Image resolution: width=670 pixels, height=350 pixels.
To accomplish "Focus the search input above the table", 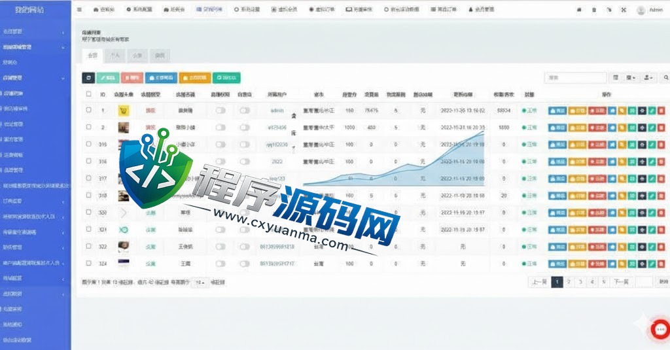I will (576, 78).
